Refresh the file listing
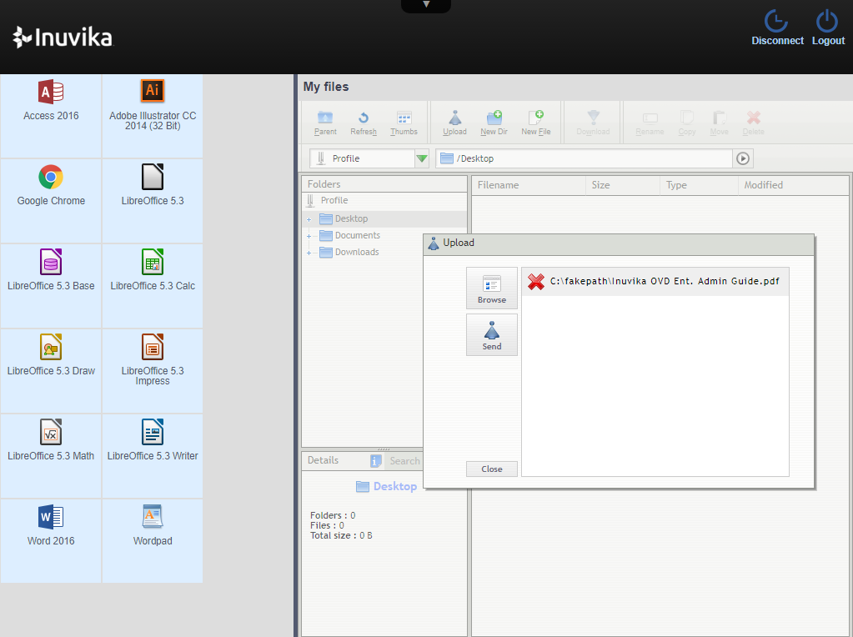 pyautogui.click(x=363, y=122)
